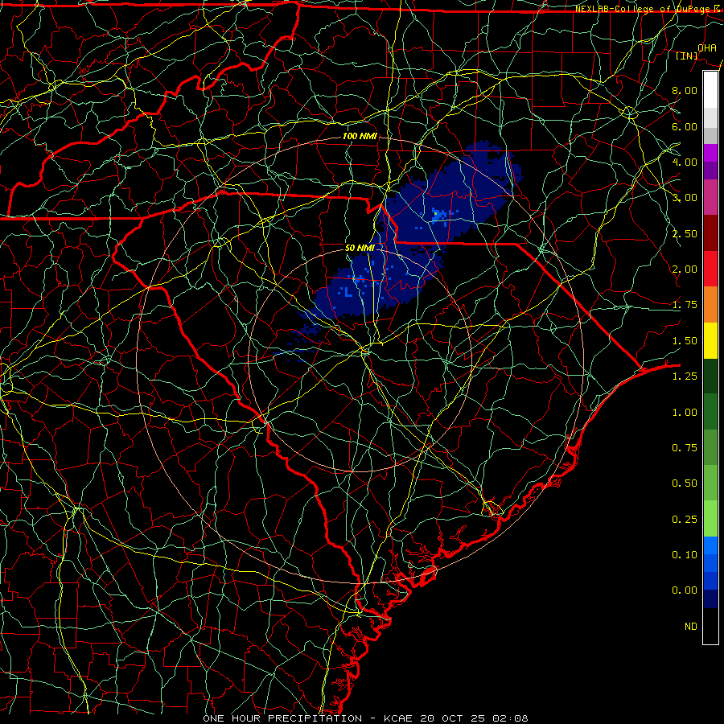Click the 1.25 legend value
The width and height of the screenshot is (724, 724).
[x=685, y=376]
